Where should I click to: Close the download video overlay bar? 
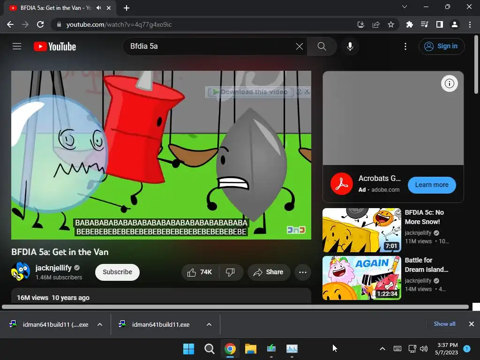click(x=307, y=91)
